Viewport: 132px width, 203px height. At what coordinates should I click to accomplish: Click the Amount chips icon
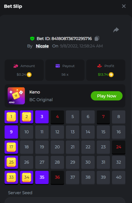16,66
